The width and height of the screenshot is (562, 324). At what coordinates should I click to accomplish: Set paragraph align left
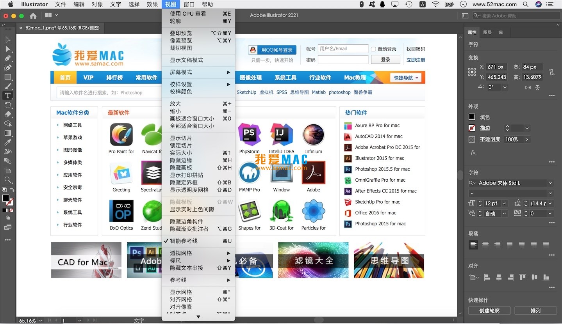click(x=473, y=245)
